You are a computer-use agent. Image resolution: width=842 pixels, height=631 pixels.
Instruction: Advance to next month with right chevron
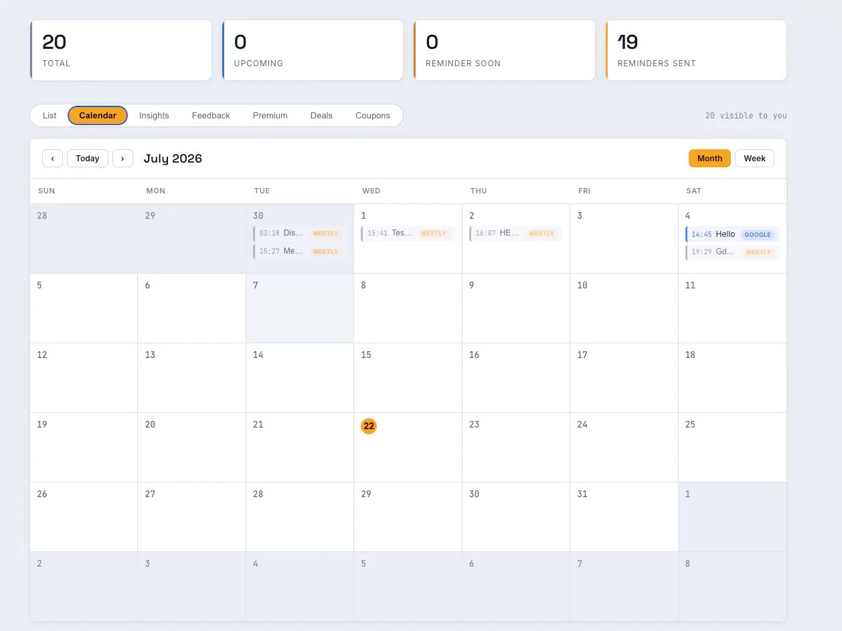[x=122, y=159]
